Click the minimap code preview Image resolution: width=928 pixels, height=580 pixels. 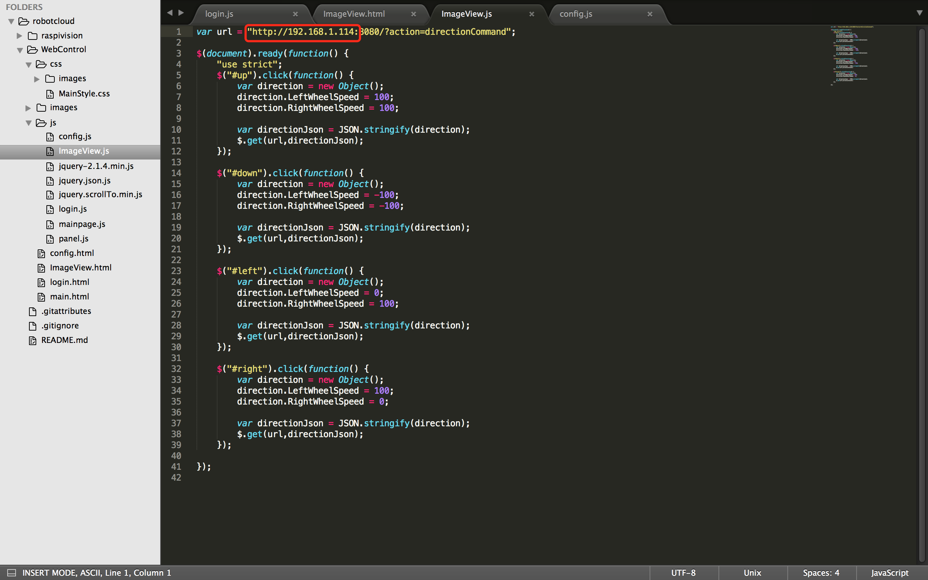pos(851,55)
